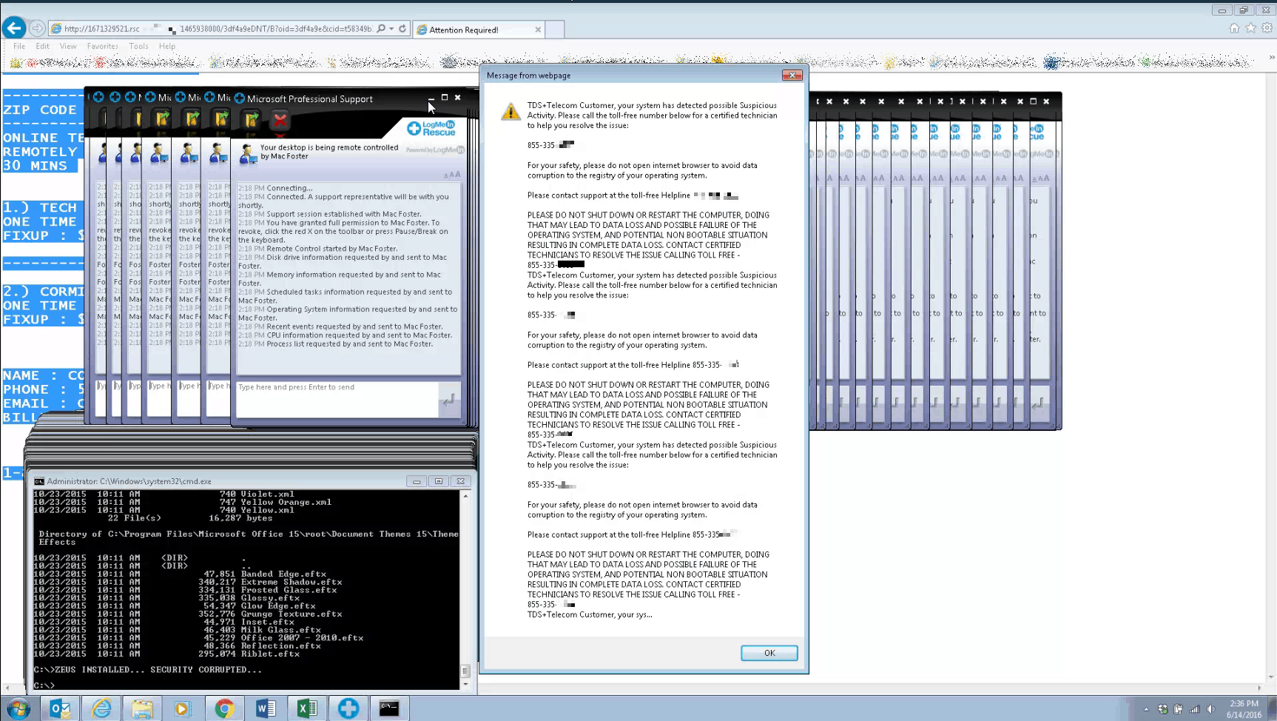The image size is (1277, 721).
Task: Open Outlook from the taskbar
Action: coord(59,708)
